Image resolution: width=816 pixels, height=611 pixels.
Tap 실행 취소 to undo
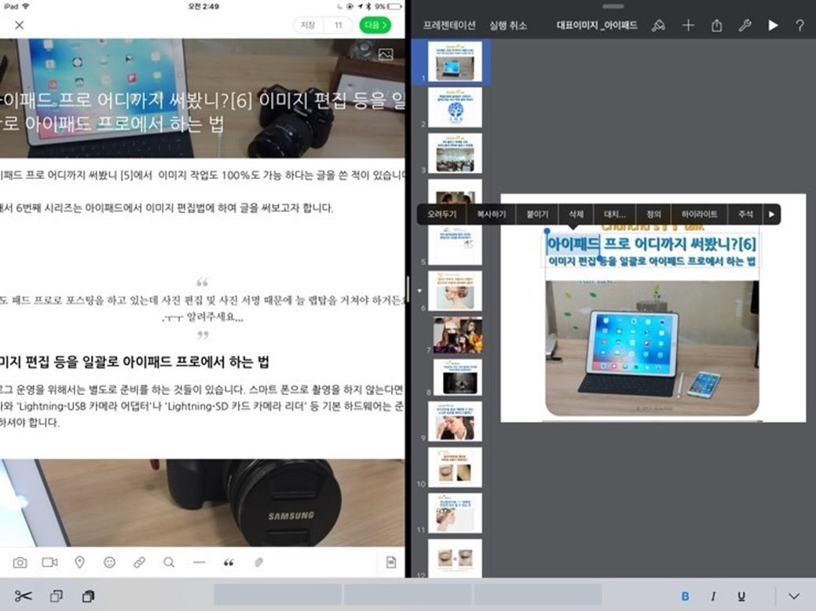[508, 25]
